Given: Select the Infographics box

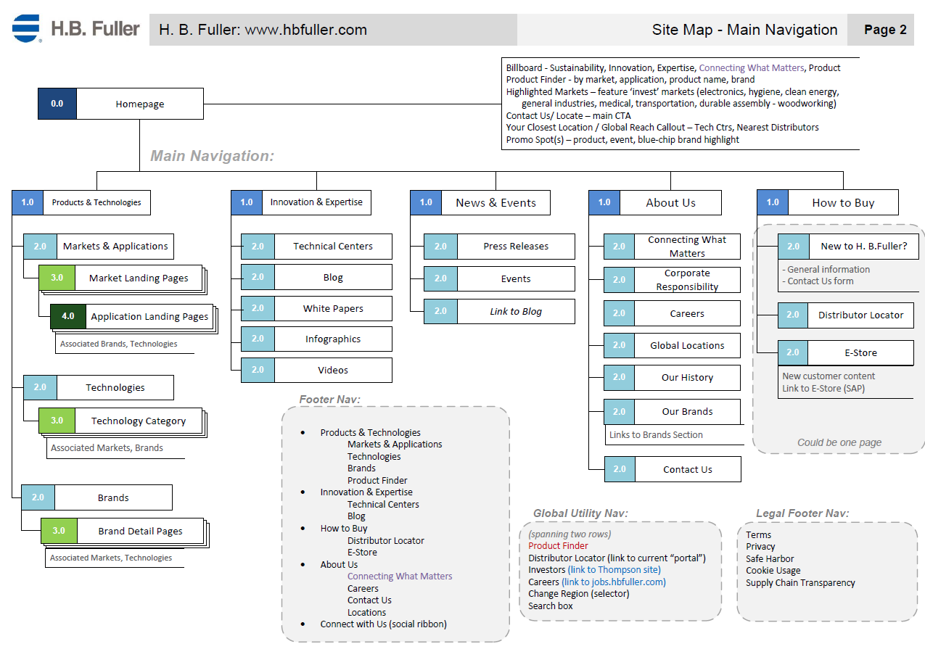Looking at the screenshot, I should pos(316,339).
